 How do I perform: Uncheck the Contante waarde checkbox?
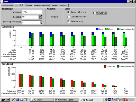coord(69,17)
